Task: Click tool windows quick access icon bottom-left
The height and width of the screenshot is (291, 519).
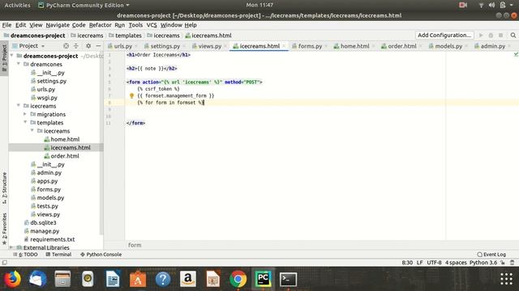Action: 4,263
